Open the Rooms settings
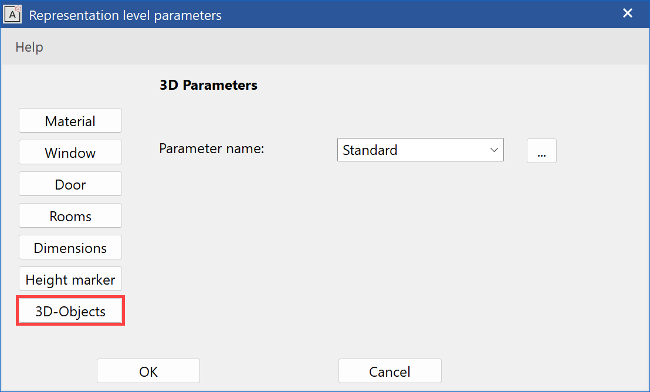Screen dimensions: 650x392 [x=70, y=216]
